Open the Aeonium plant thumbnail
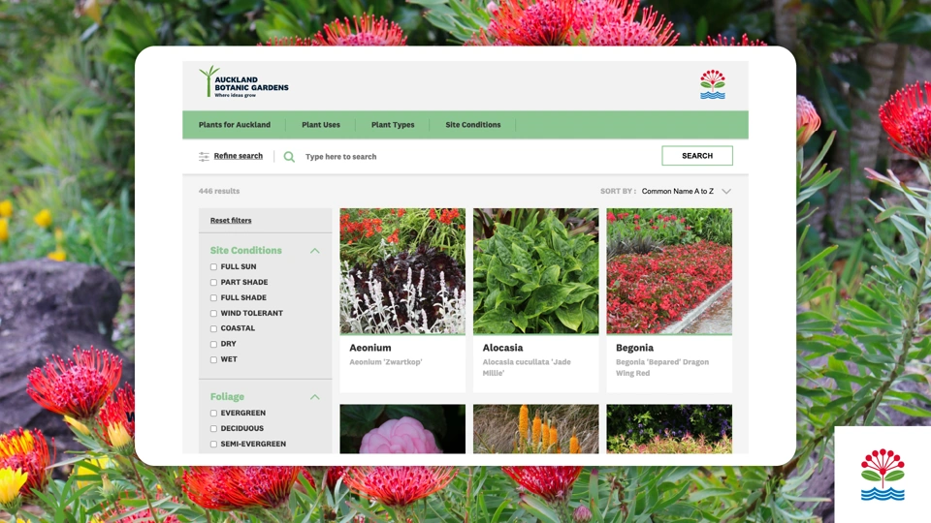931x523 pixels. (x=402, y=271)
